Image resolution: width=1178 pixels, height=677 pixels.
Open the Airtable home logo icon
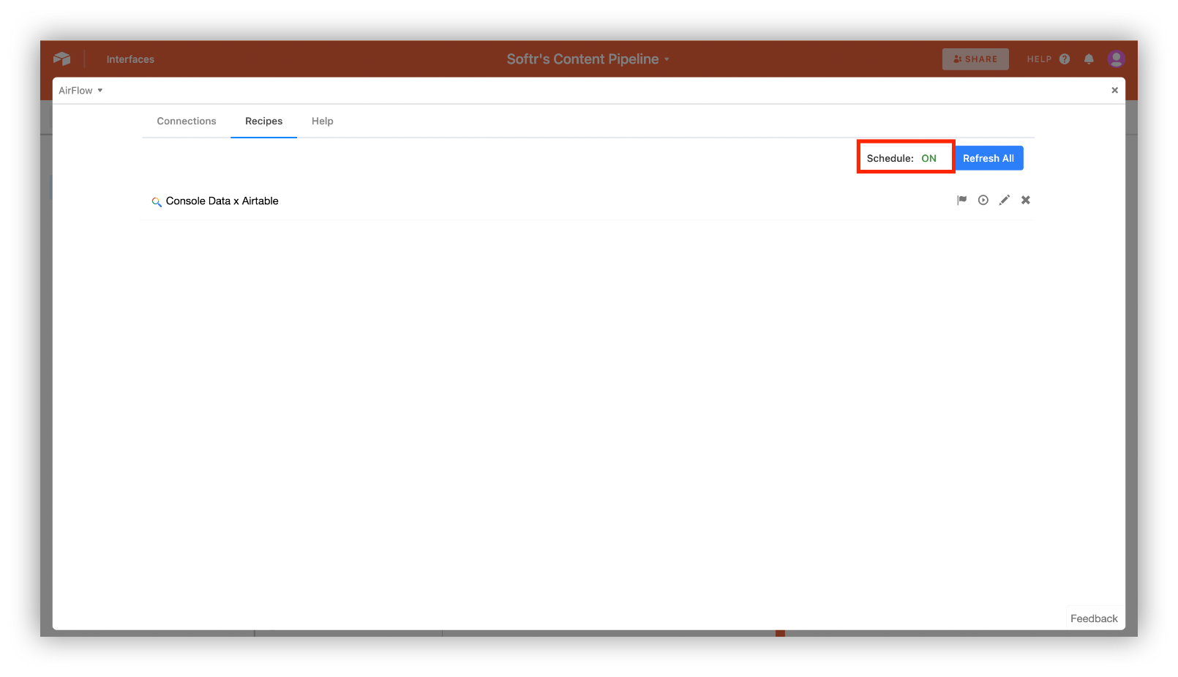coord(62,59)
